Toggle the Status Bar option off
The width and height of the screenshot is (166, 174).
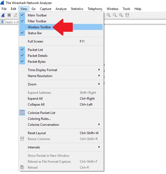click(x=61, y=33)
